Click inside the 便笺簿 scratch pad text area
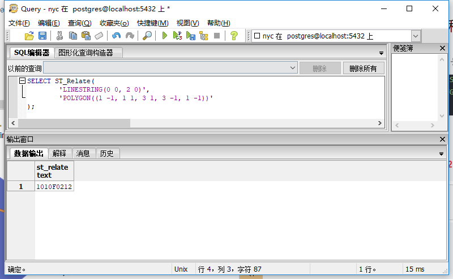This screenshot has height=279, width=453. click(x=415, y=88)
